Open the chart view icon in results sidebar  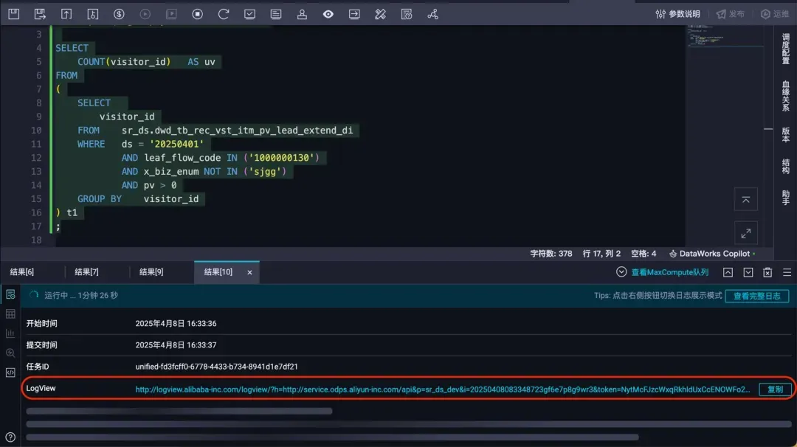coord(10,333)
